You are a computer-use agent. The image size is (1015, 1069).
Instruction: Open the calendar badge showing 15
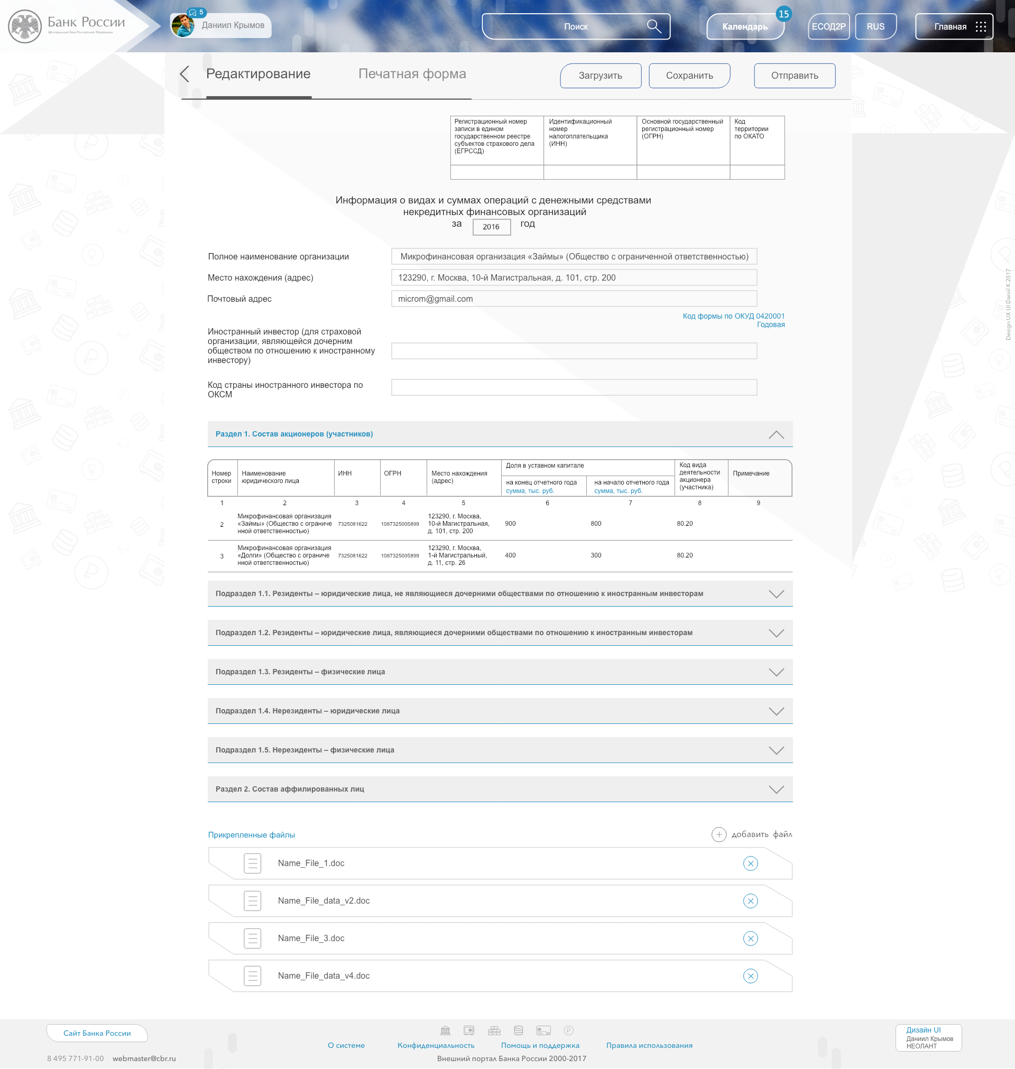(783, 14)
